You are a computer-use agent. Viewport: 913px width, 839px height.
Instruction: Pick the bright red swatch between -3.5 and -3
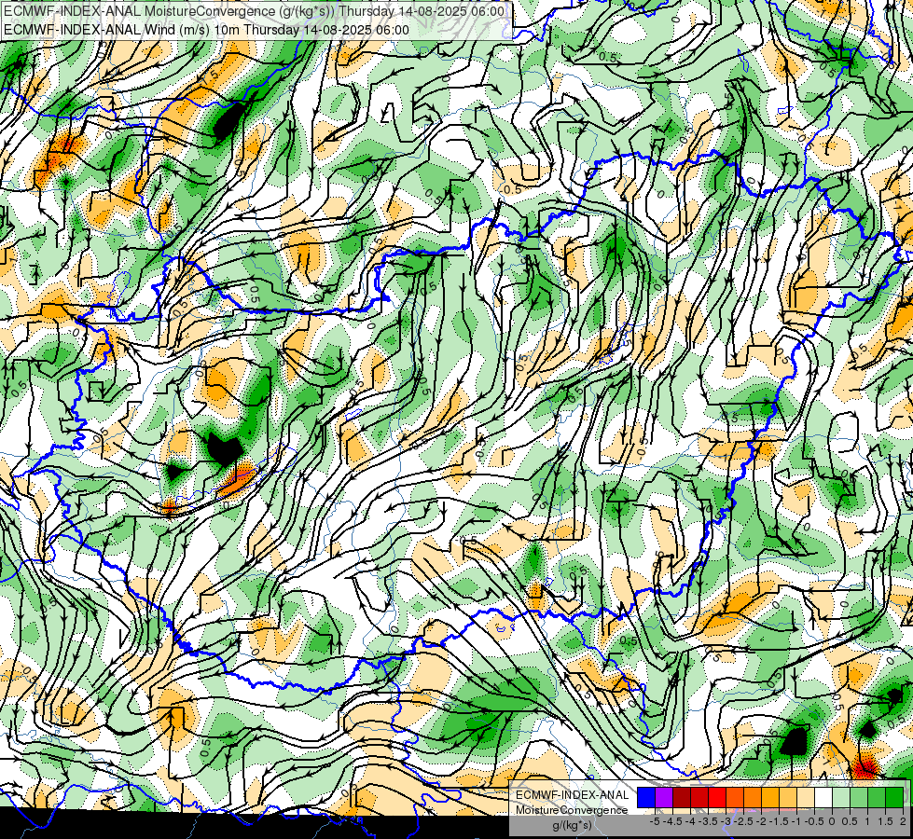(x=717, y=797)
